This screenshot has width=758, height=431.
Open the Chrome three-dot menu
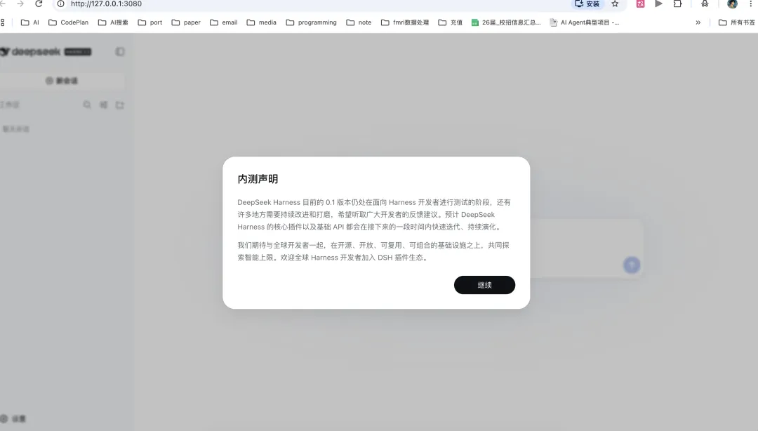pos(751,4)
